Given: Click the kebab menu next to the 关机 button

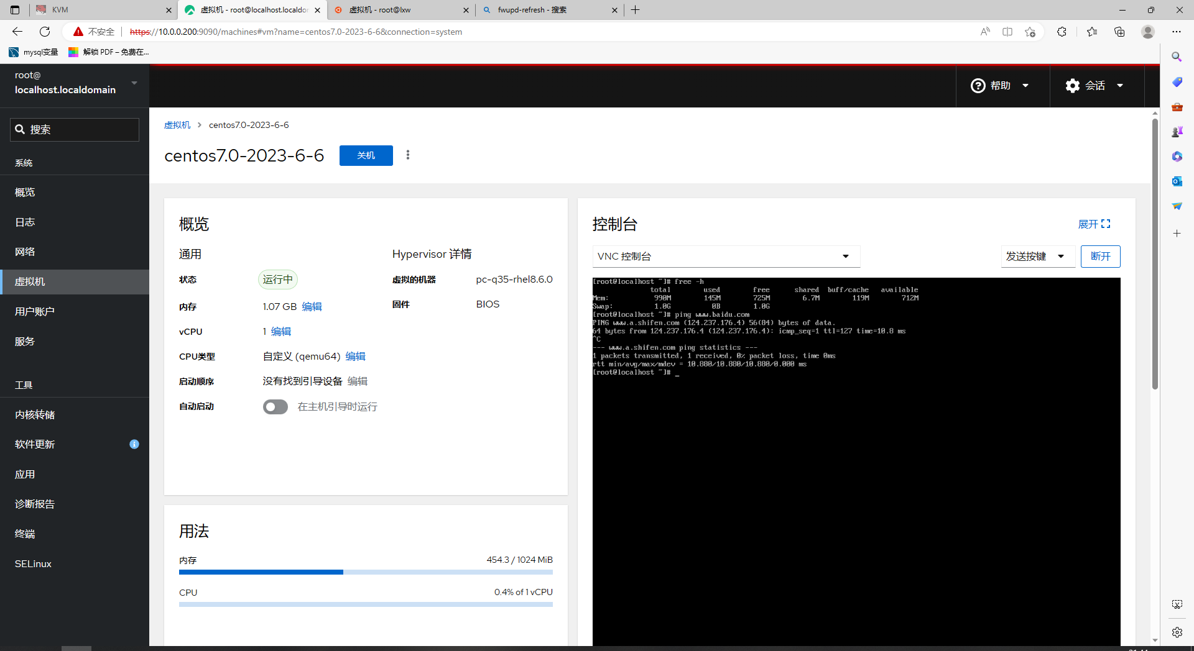Looking at the screenshot, I should coord(408,155).
